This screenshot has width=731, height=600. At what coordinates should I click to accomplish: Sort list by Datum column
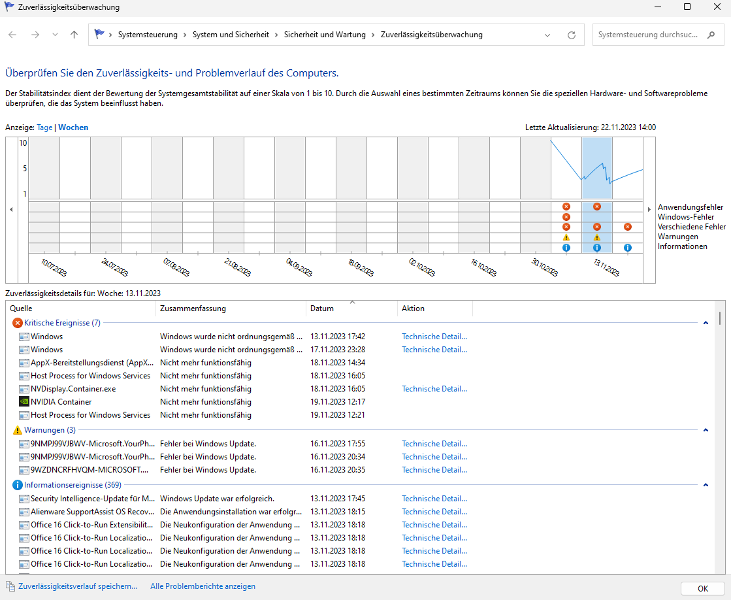click(352, 308)
